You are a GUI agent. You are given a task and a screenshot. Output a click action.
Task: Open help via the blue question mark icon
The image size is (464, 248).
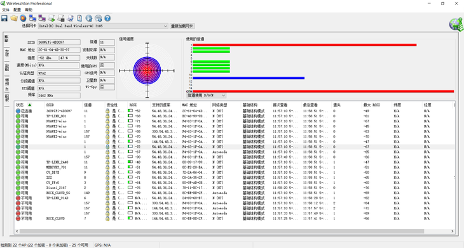[x=107, y=18]
